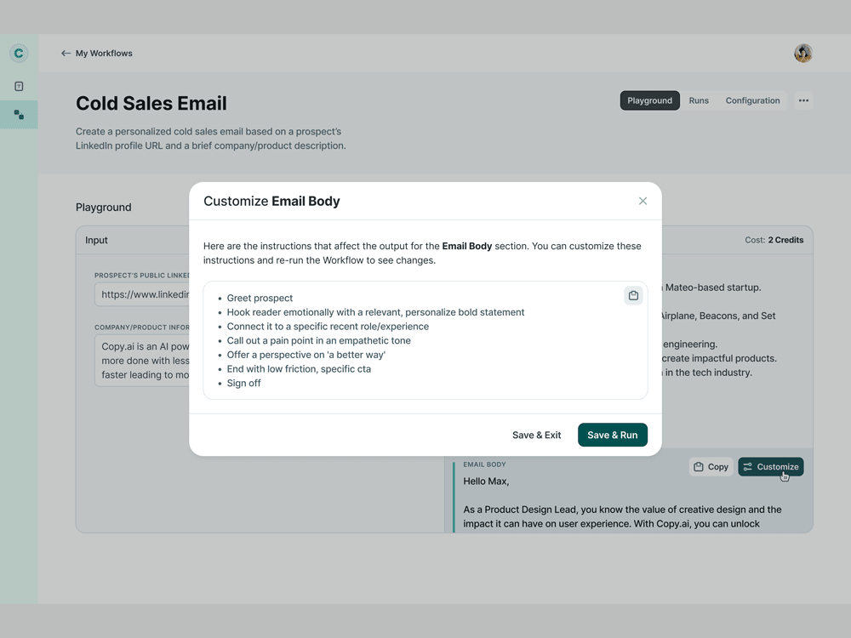Screen dimensions: 851x638
Task: Click the LinkedIn URL input field
Action: click(142, 294)
